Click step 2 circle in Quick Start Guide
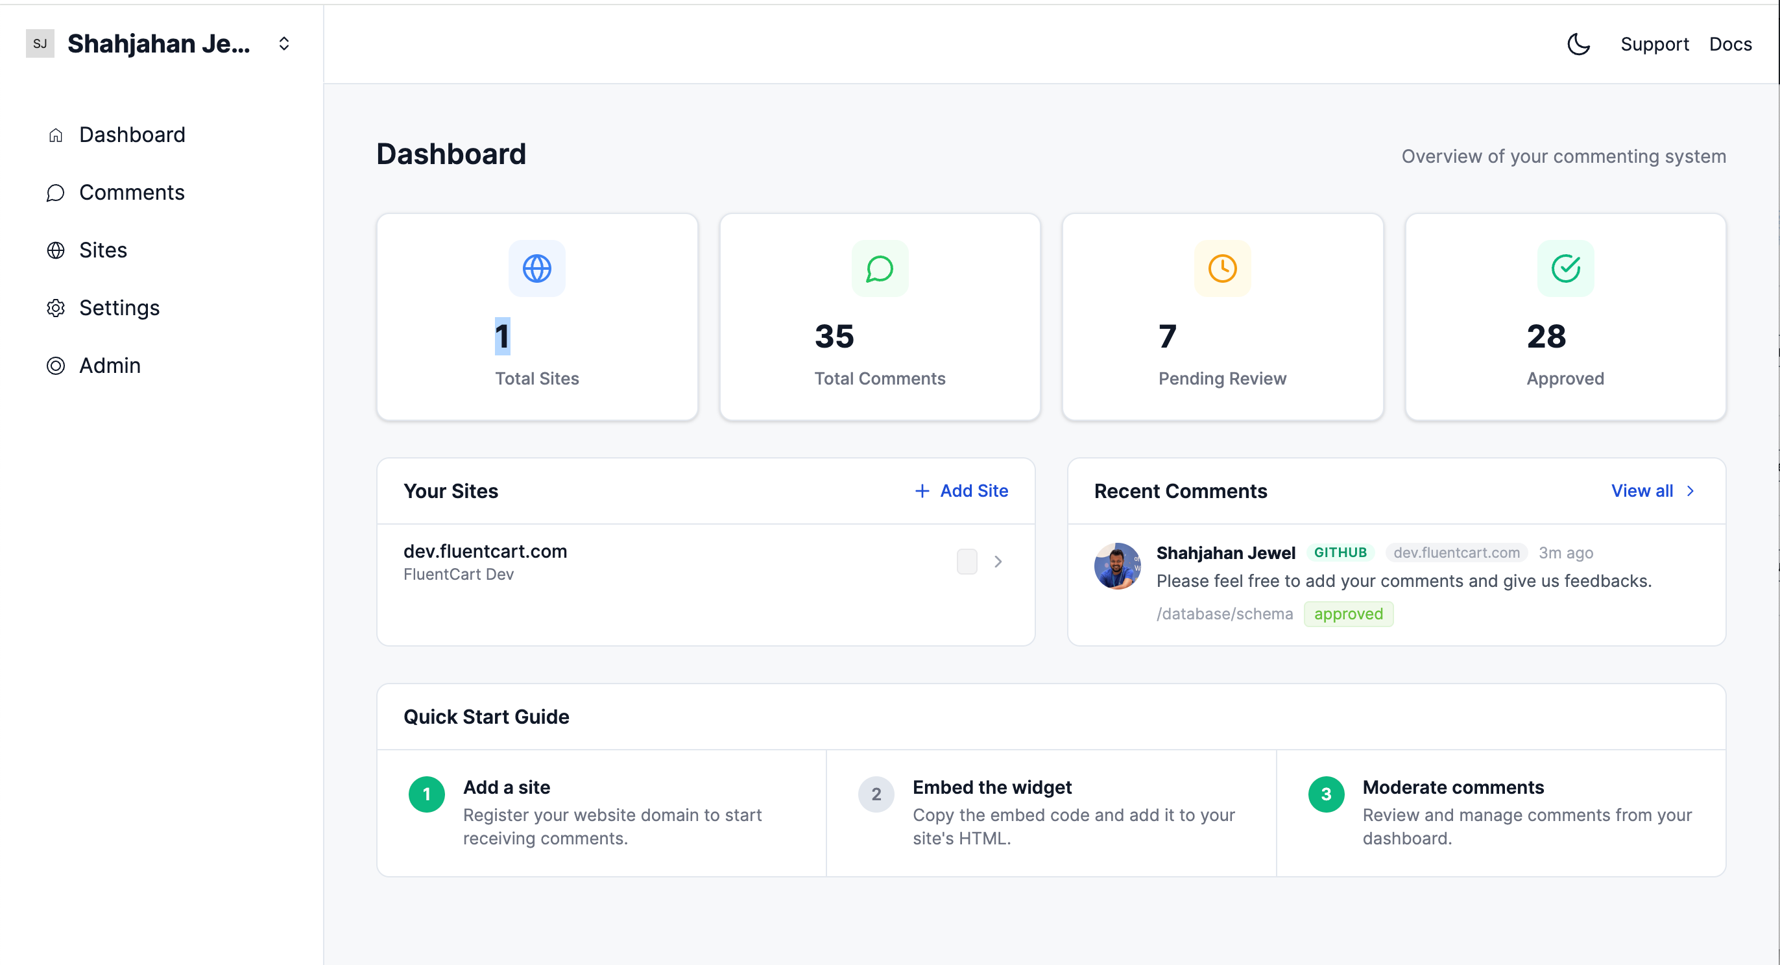1780x965 pixels. point(876,794)
